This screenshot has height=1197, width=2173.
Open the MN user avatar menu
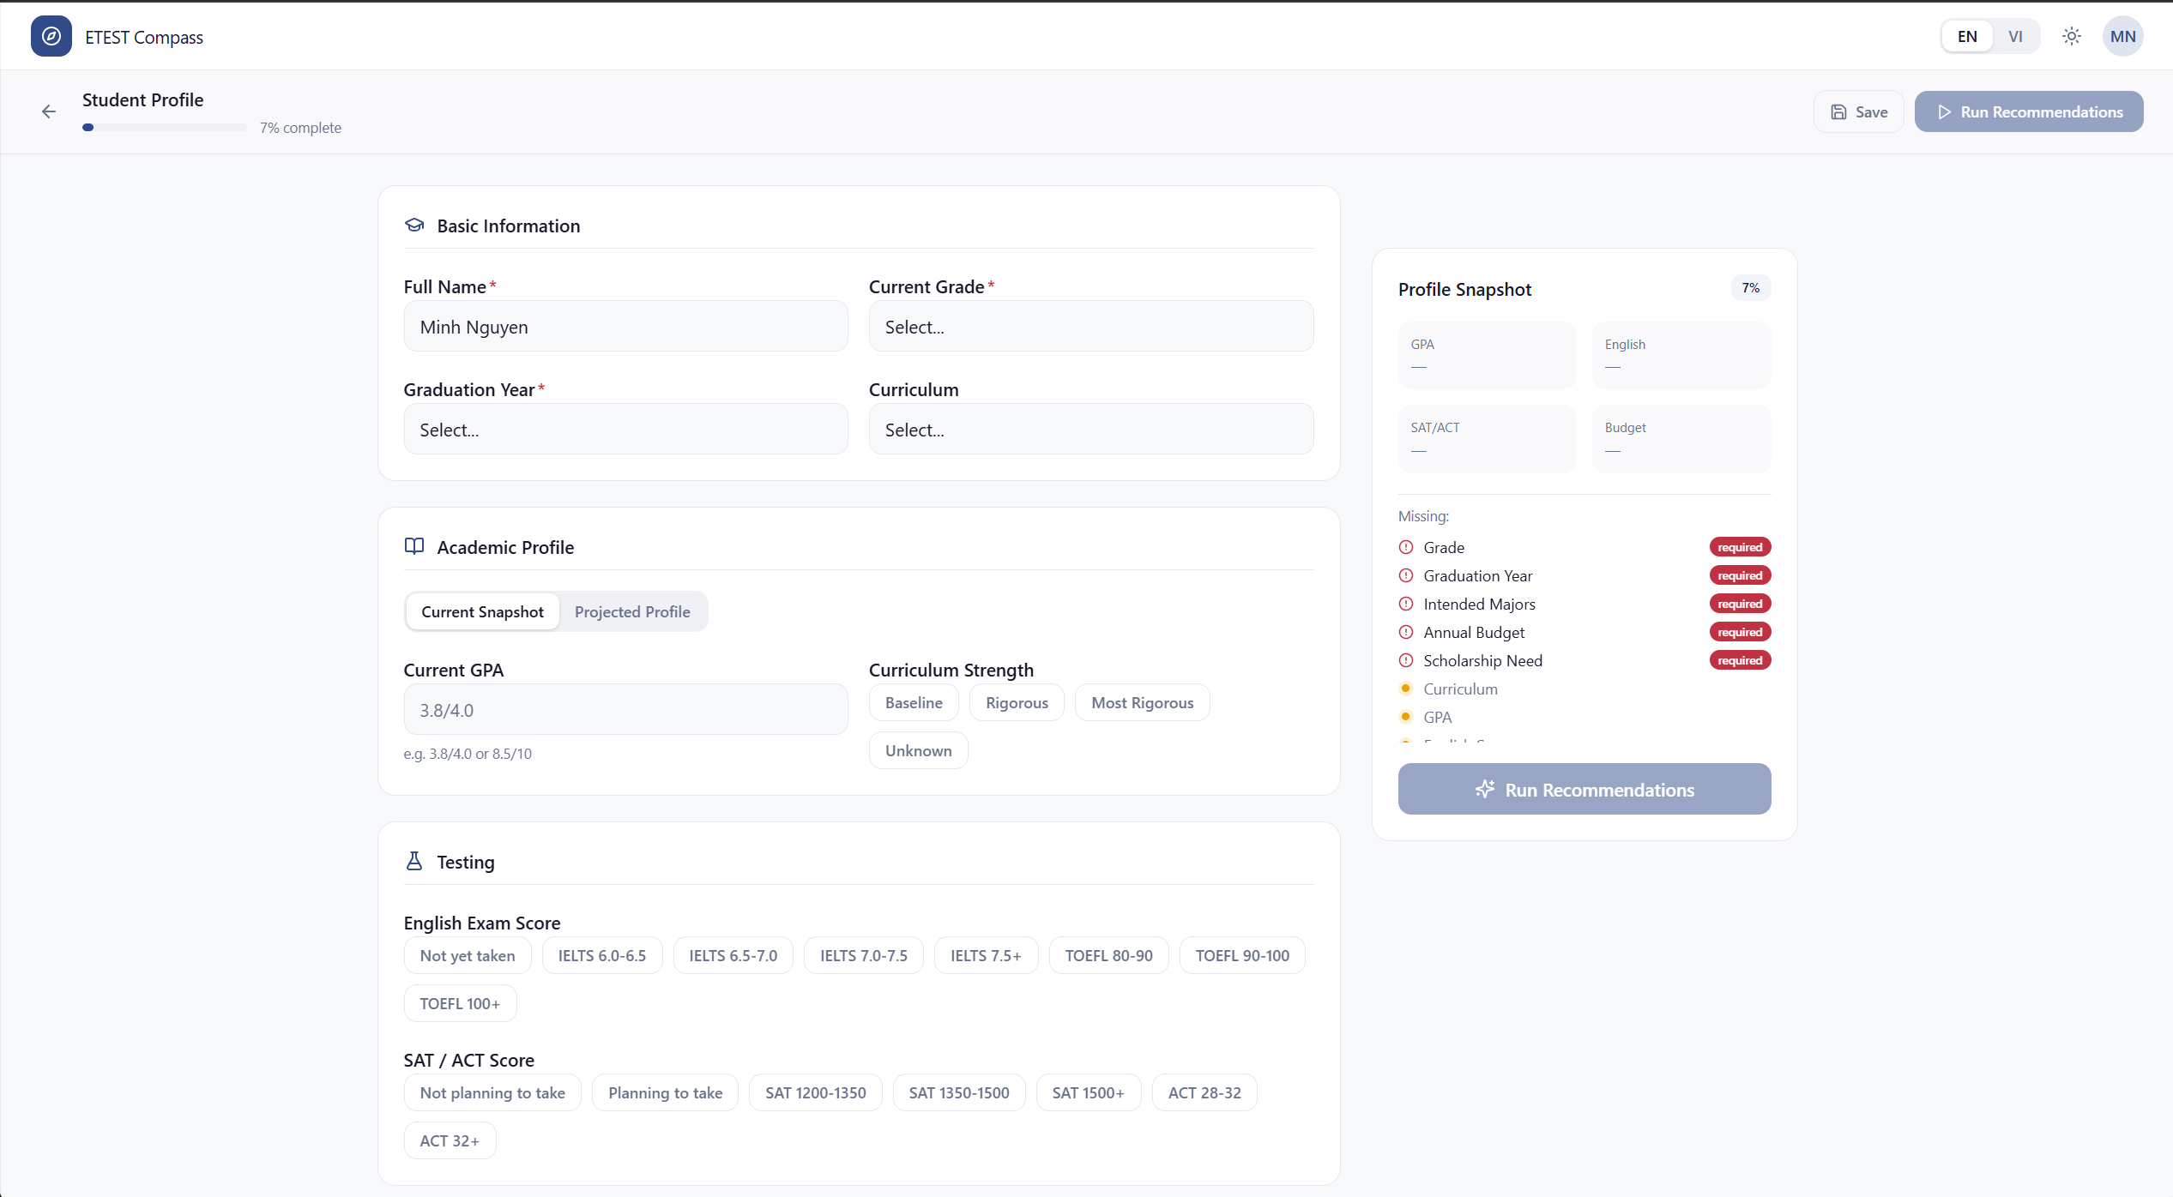click(2122, 36)
